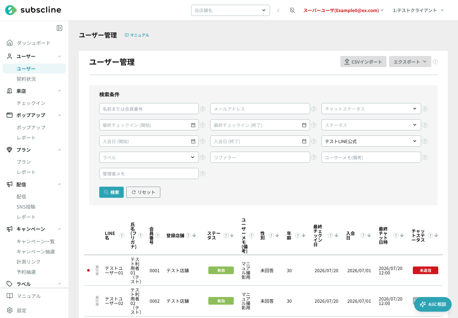Image resolution: width=458 pixels, height=318 pixels.
Task: Open calendar picker for last check-in end
Action: click(304, 125)
